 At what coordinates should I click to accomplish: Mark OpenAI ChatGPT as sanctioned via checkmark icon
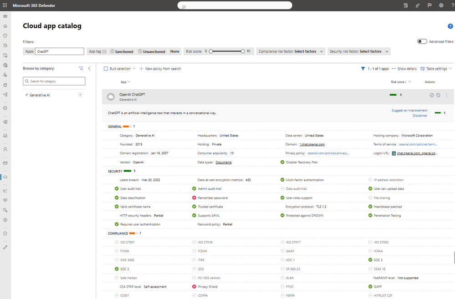[x=431, y=95]
